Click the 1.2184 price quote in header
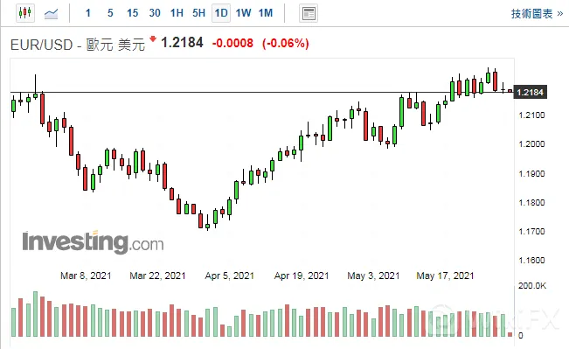This screenshot has height=349, width=569. 182,43
